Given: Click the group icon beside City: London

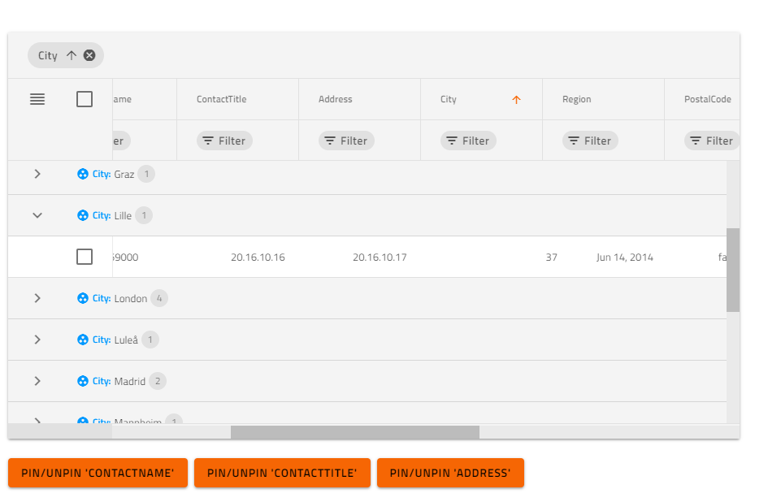Looking at the screenshot, I should click(83, 298).
